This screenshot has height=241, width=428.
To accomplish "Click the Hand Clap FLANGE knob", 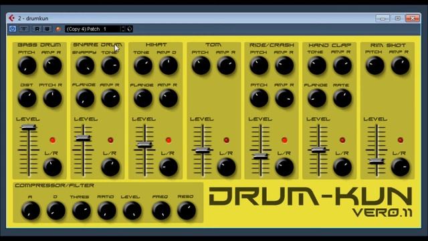I will pos(317,98).
